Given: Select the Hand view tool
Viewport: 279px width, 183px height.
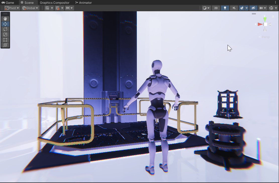Looking at the screenshot, I should point(5,18).
